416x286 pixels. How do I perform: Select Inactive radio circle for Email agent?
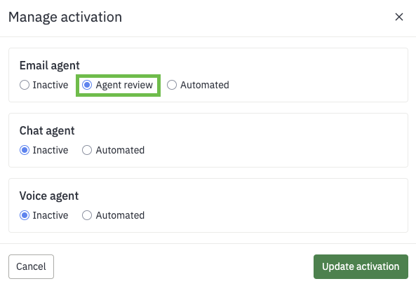[x=25, y=85]
